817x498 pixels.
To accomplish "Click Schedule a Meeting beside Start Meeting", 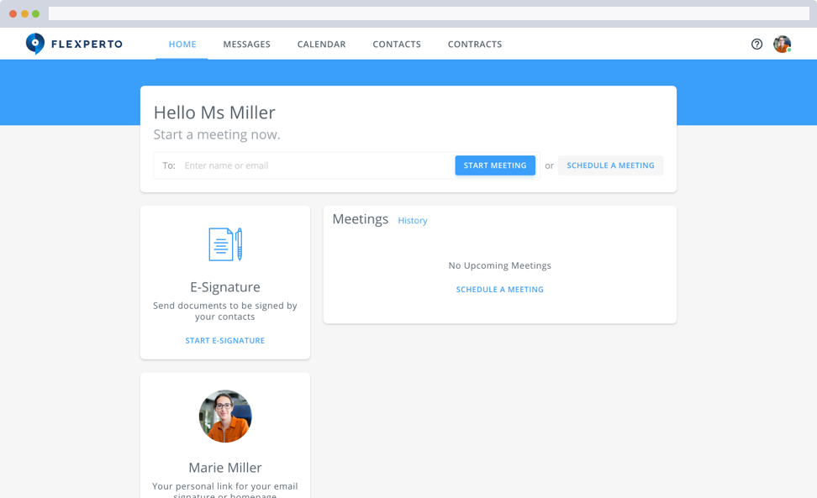I will pyautogui.click(x=610, y=165).
